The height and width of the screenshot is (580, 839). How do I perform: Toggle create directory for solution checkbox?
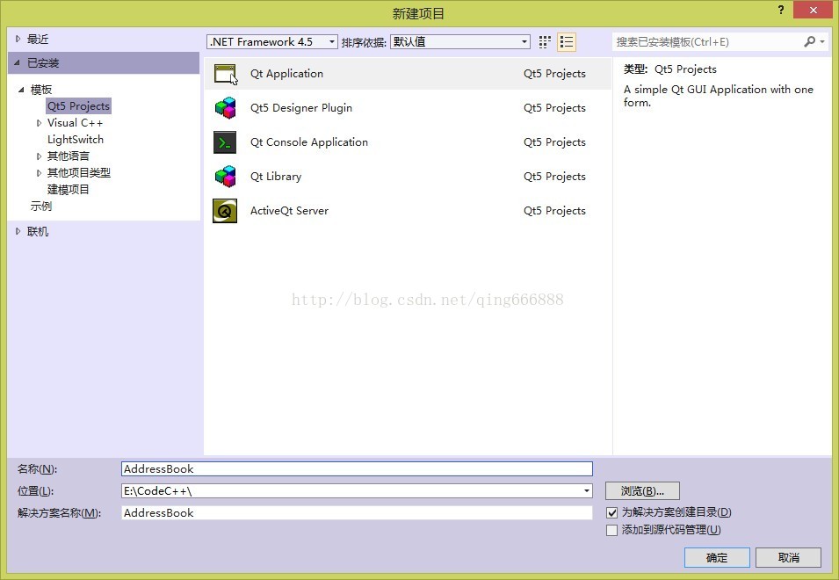[611, 512]
